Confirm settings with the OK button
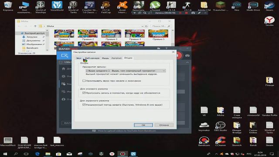The image size is (279, 157). 143,125
